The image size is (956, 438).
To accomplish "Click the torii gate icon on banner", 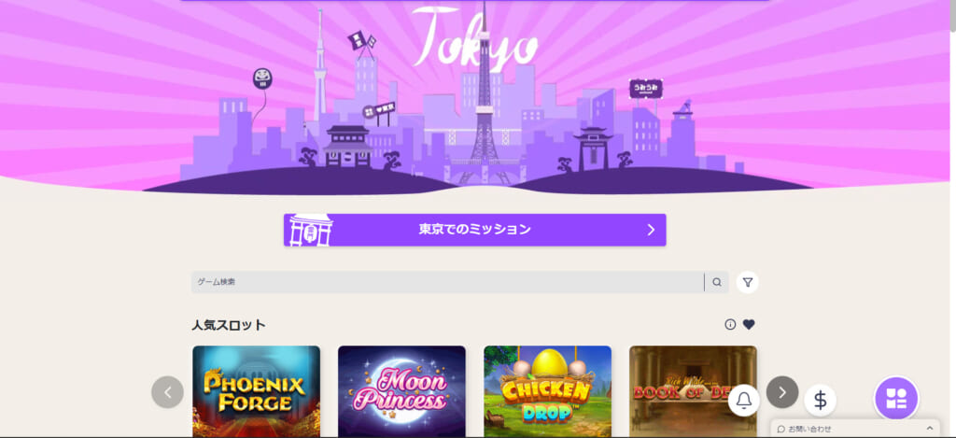I will [x=310, y=230].
